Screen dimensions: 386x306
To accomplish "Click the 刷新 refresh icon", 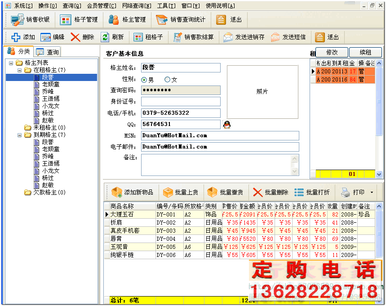I will [105, 37].
